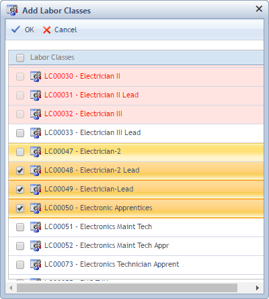Viewport: 269px width, 299px height.
Task: Click the Cancel button text
Action: [x=65, y=30]
